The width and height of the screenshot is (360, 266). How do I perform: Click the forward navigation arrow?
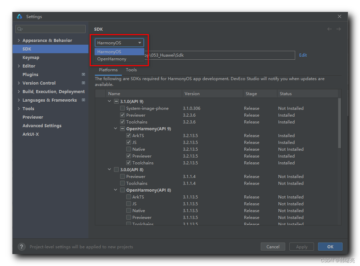point(339,29)
